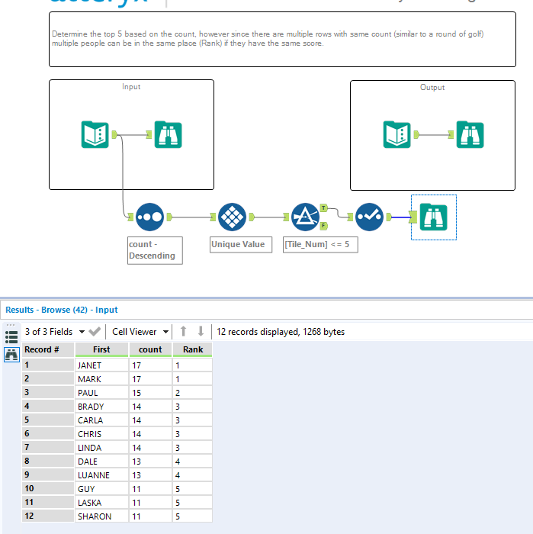Click the First column header

pyautogui.click(x=101, y=349)
